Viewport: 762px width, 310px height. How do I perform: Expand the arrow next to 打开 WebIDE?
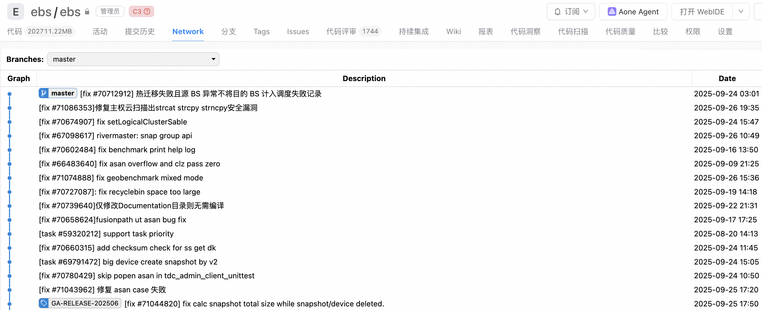[741, 12]
